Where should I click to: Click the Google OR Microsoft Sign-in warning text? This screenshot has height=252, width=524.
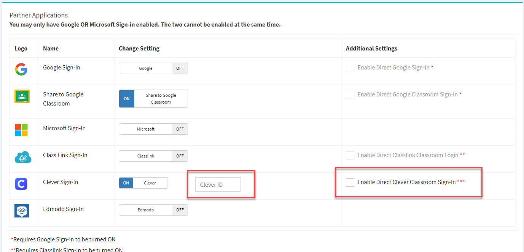tap(145, 25)
